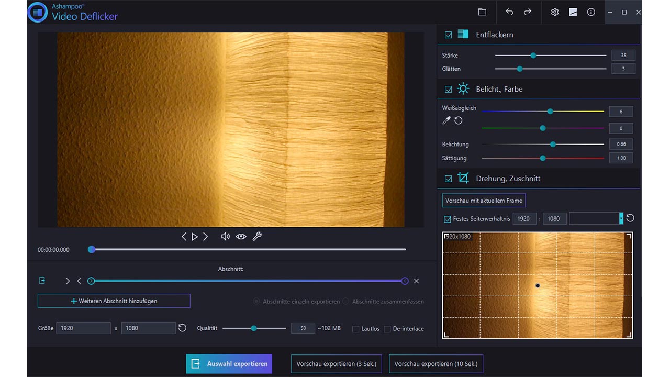Disable the Entflackern checkbox

pos(448,35)
